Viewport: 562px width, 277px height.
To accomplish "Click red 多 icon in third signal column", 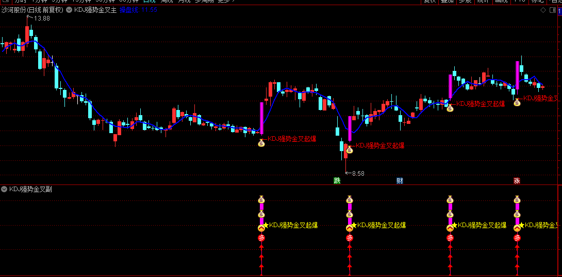I will [450, 237].
